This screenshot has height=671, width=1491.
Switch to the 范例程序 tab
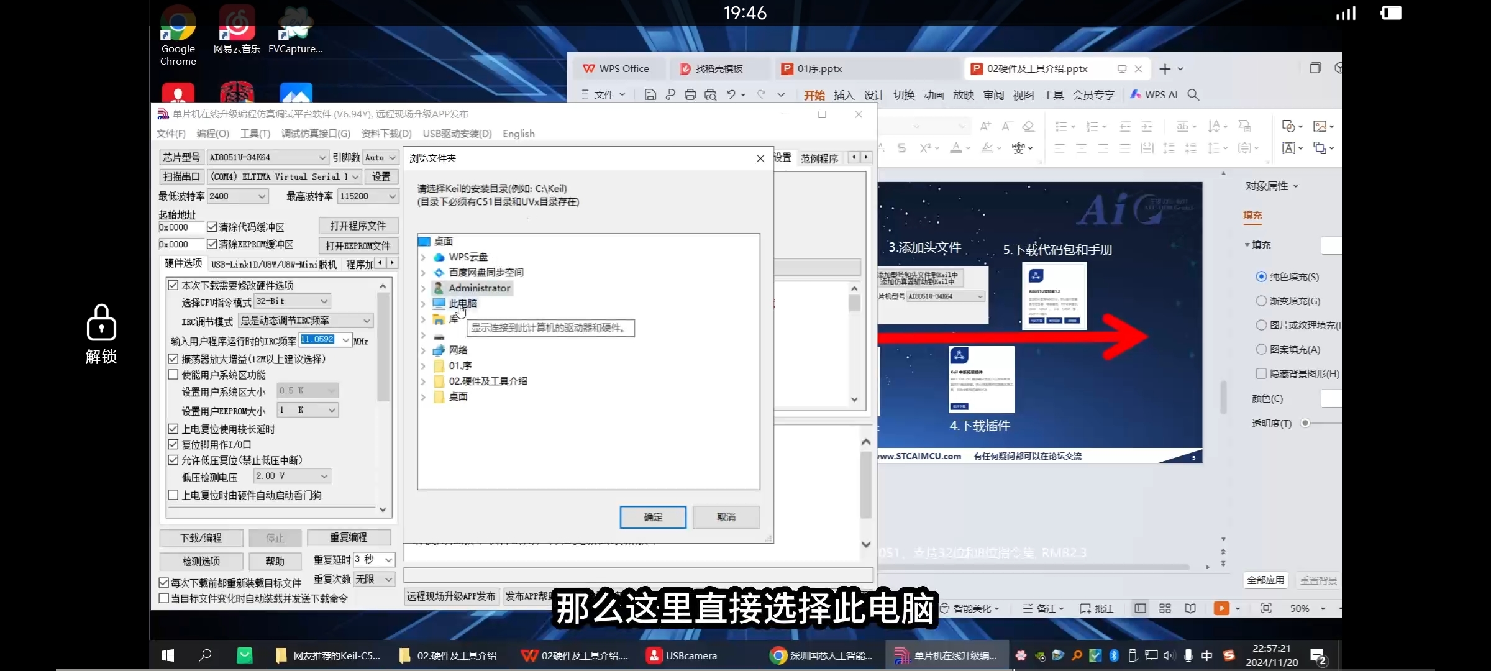[819, 158]
